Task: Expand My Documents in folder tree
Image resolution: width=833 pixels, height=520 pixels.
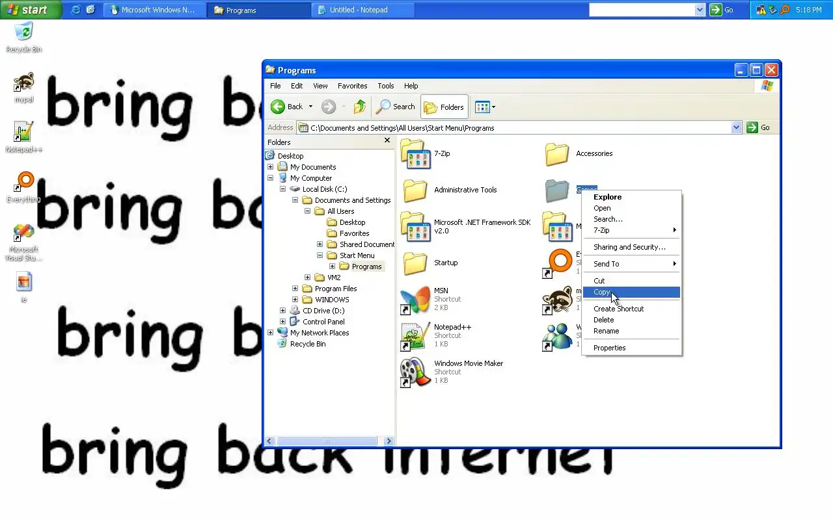Action: 270,167
